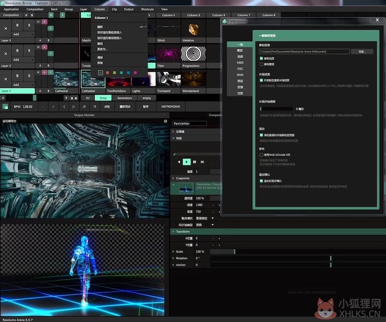Open Output Monitor gear settings
The width and height of the screenshot is (386, 322).
165,121
